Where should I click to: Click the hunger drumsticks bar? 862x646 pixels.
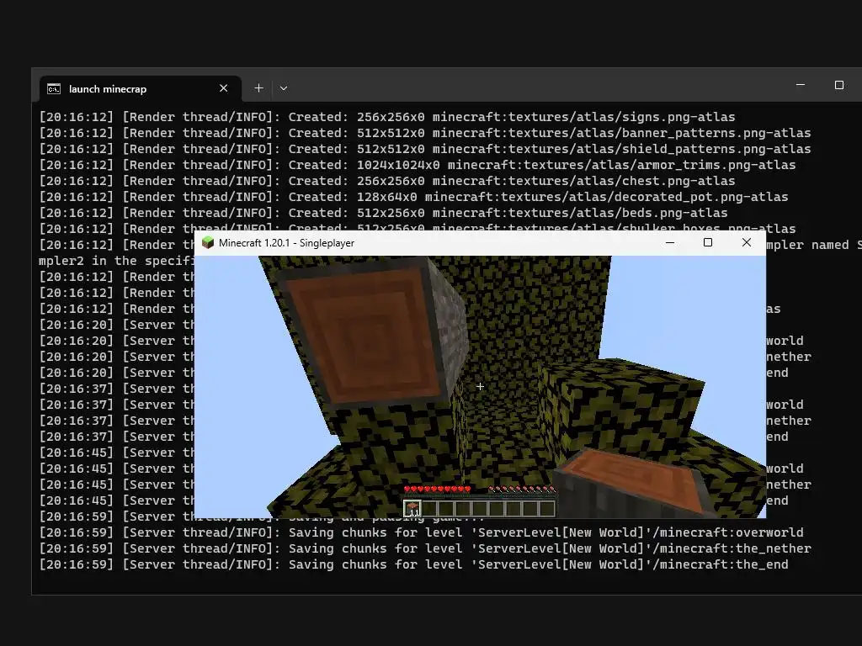click(x=522, y=489)
